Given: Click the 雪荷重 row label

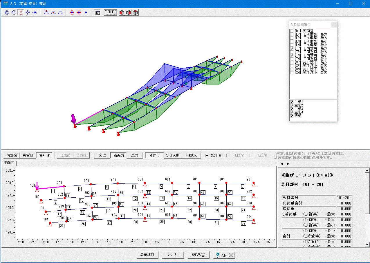Looking at the screenshot, I should [288, 209].
